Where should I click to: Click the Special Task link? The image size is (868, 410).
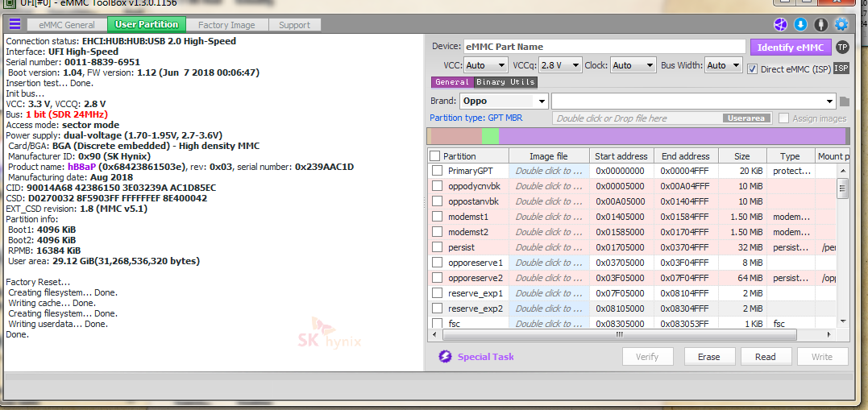click(485, 357)
